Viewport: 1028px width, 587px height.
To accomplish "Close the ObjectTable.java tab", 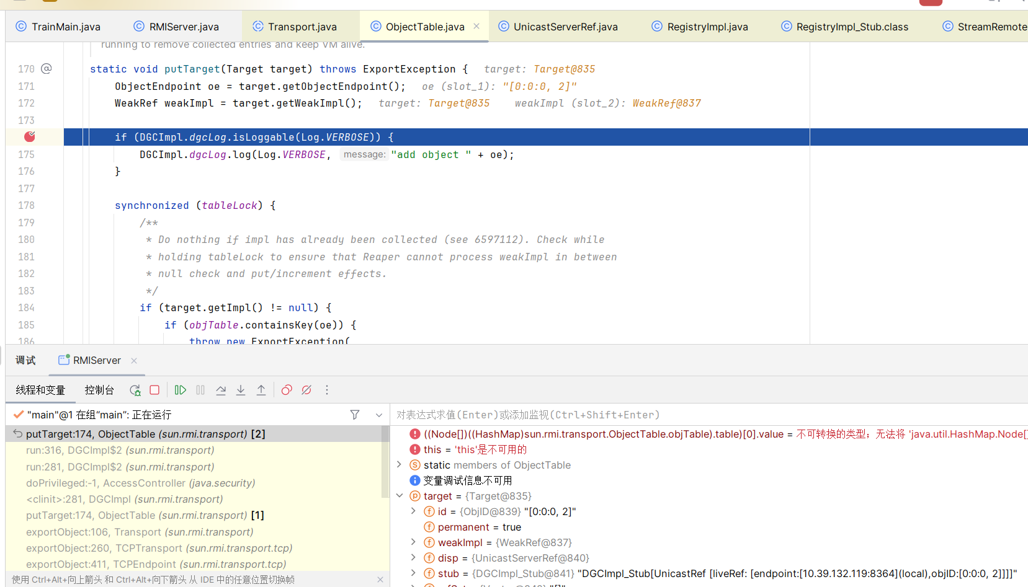I will (x=476, y=26).
